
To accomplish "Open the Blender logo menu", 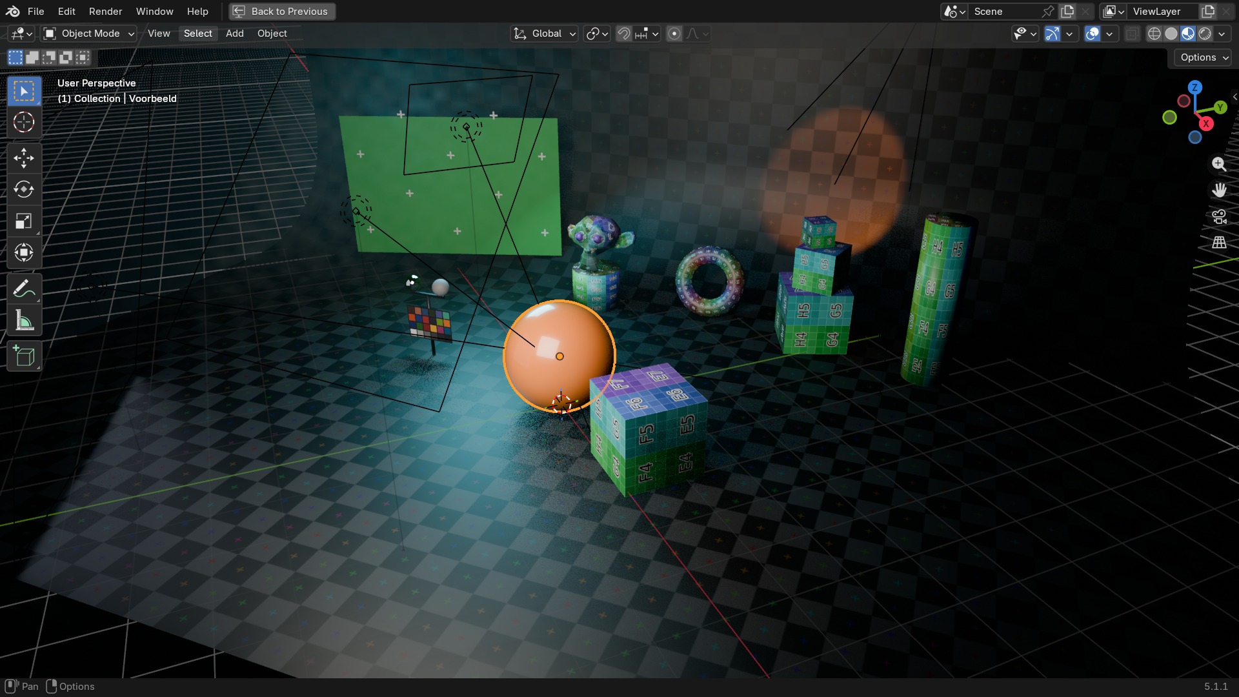I will coord(12,12).
